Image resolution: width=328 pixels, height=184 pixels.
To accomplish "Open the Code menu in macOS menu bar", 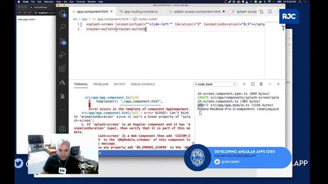I will (26, 2).
